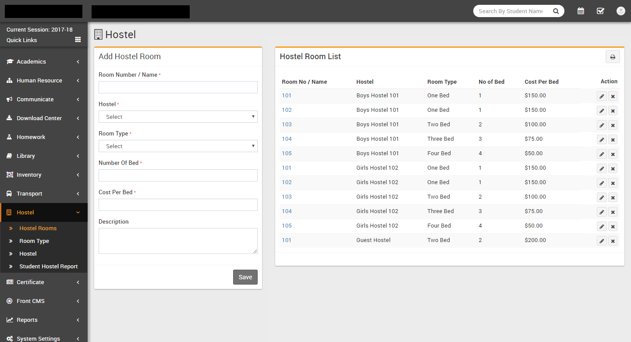This screenshot has width=631, height=342.
Task: Open the task checklist icon in header
Action: click(600, 11)
